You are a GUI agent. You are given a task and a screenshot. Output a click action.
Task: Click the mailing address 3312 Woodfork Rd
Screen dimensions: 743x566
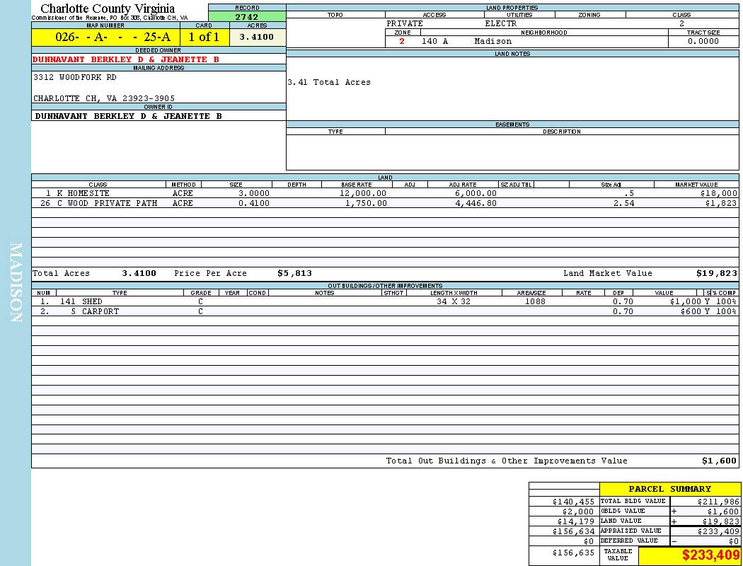[x=75, y=78]
